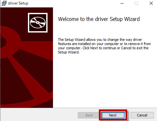Viewport: 157px width, 121px height.
Task: Click the white disc icon on the banner
Action: 38,23
